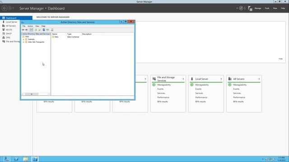This screenshot has height=162, width=289.
Task: Click left arrow of tree horizontal scrollbar
Action: [x=23, y=94]
